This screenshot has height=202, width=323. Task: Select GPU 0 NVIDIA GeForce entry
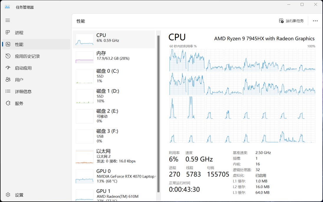tap(114, 176)
